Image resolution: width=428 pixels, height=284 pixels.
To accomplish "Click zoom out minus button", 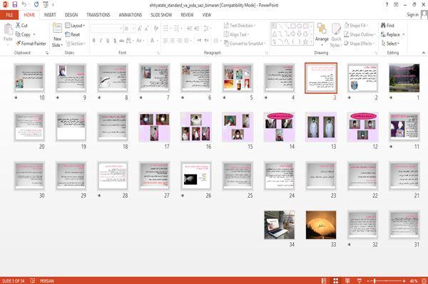I will 368,280.
